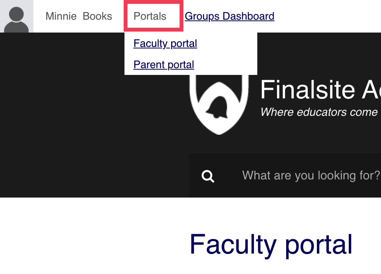381x274 pixels.
Task: Choose Parent portal from the Portals dropdown
Action: point(164,65)
